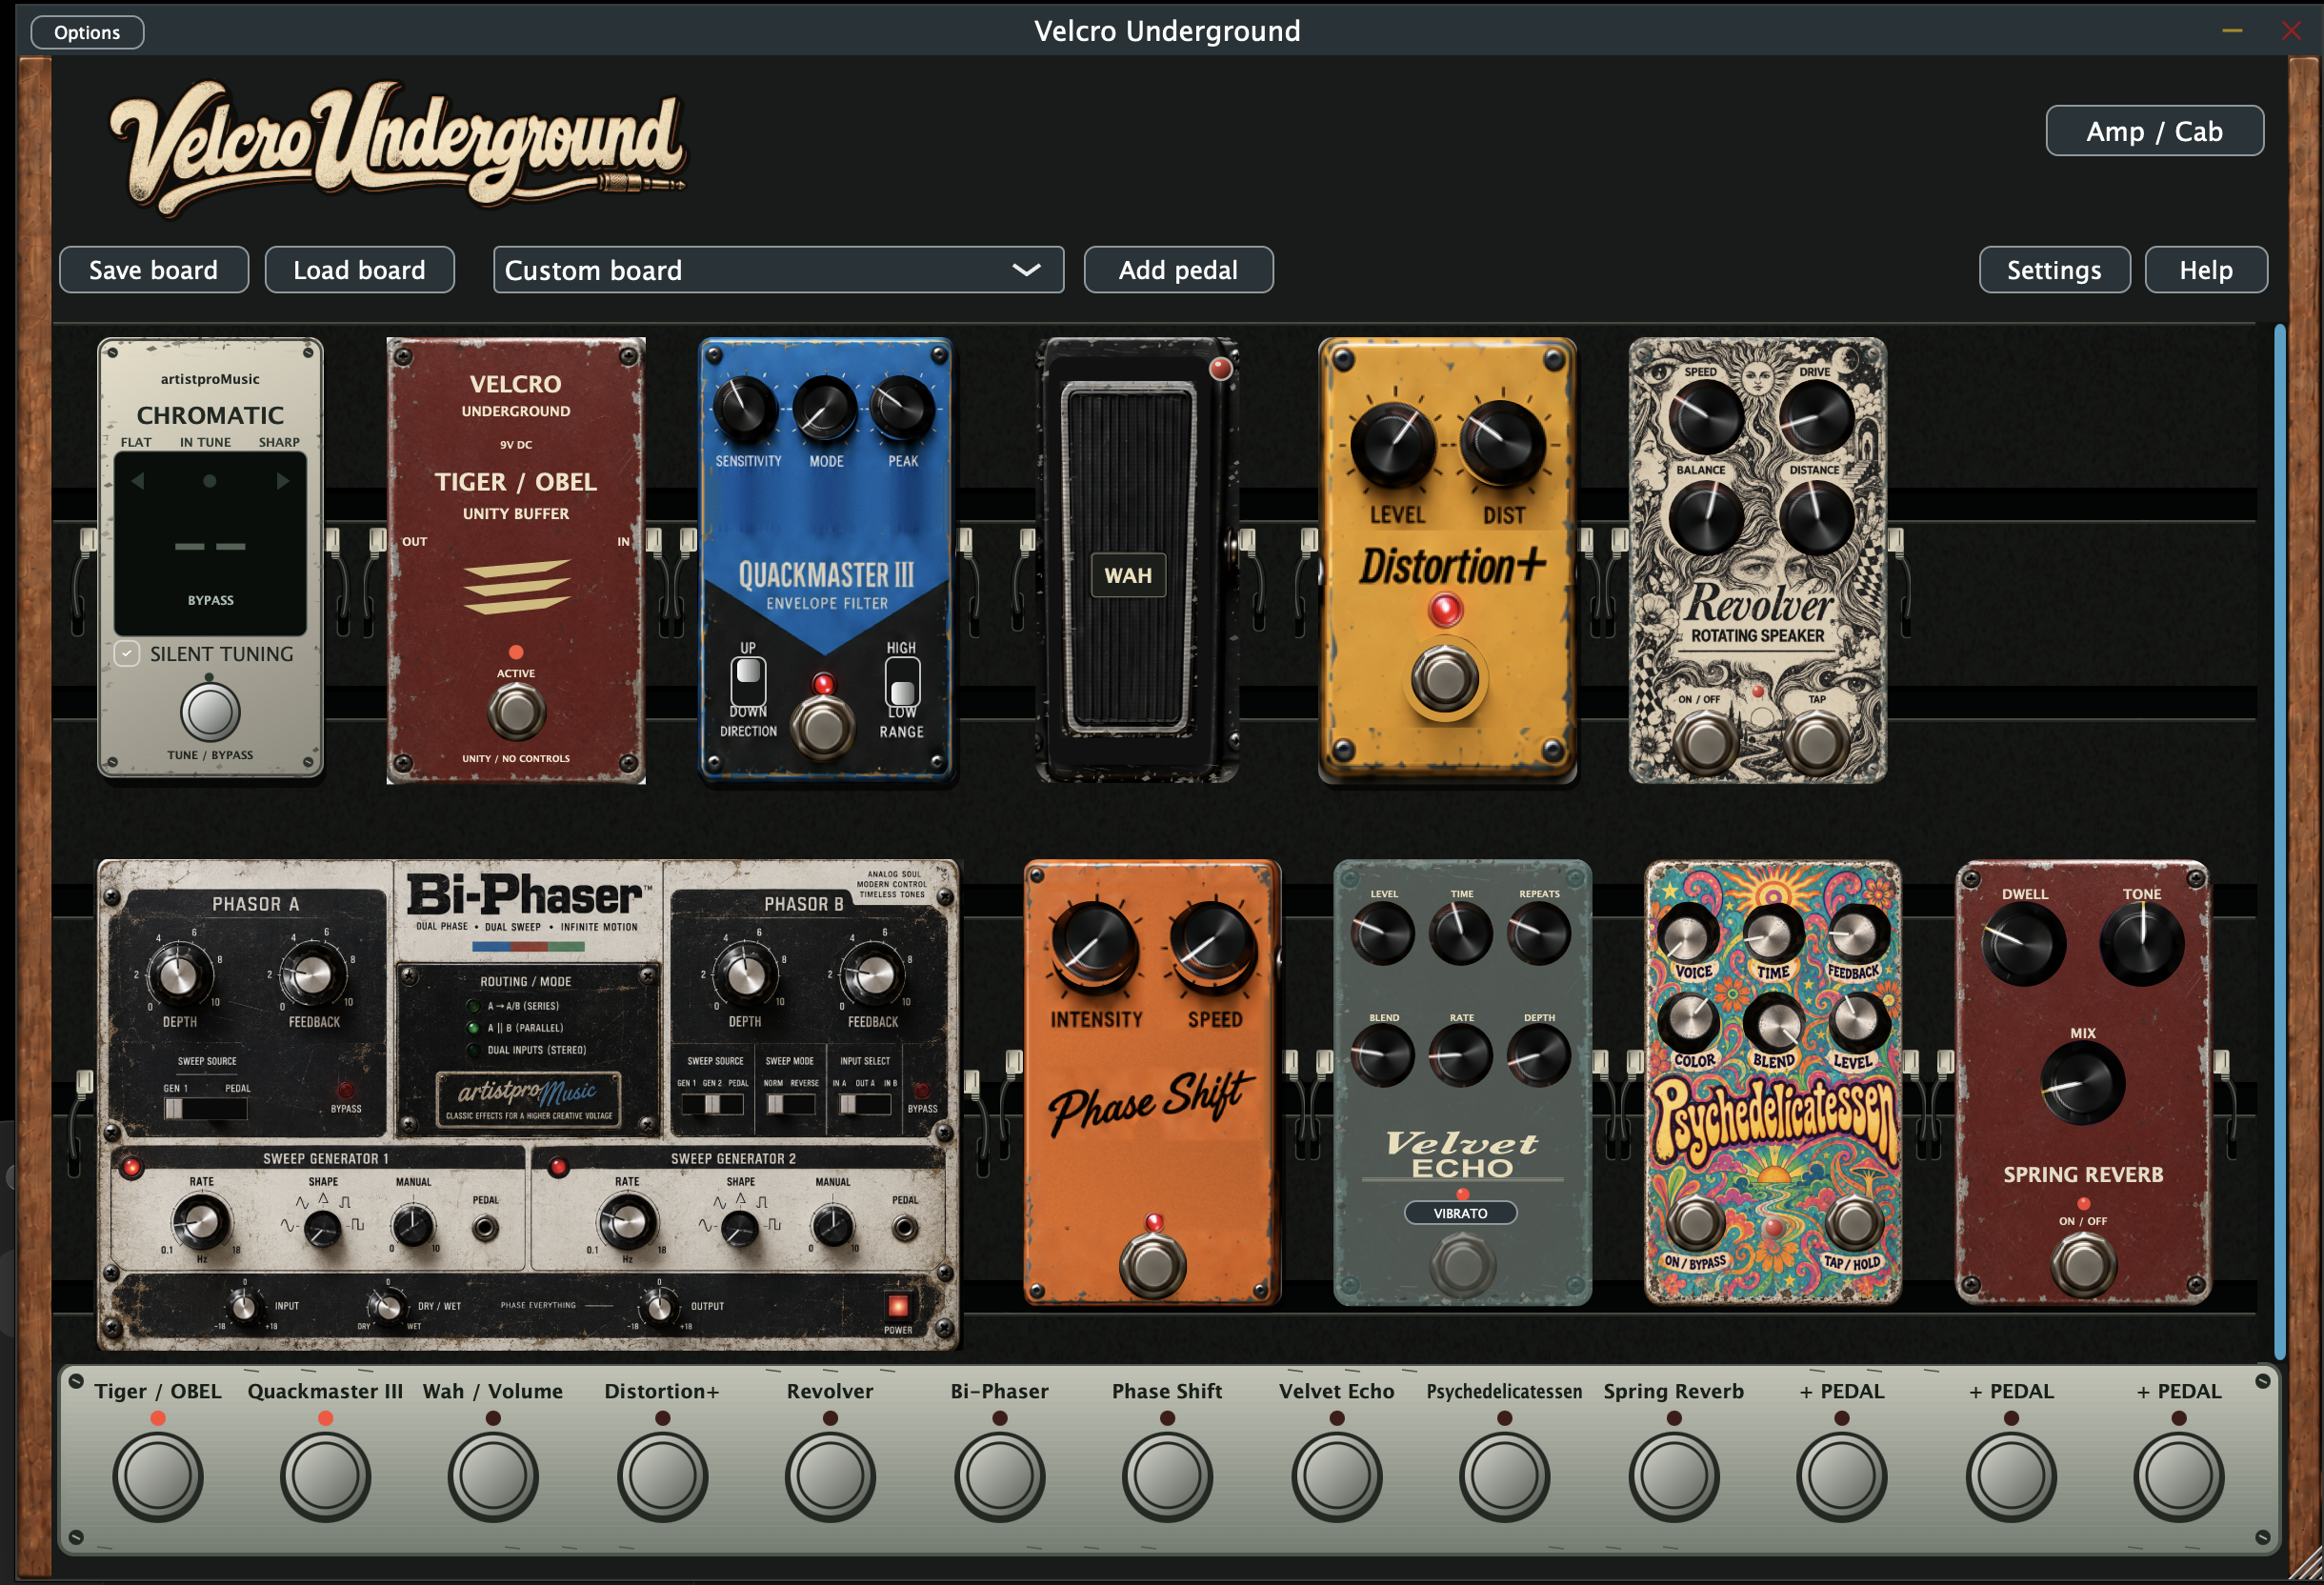The height and width of the screenshot is (1585, 2324).
Task: Click the Sweep Generator 1 RATE knob
Action: click(201, 1222)
